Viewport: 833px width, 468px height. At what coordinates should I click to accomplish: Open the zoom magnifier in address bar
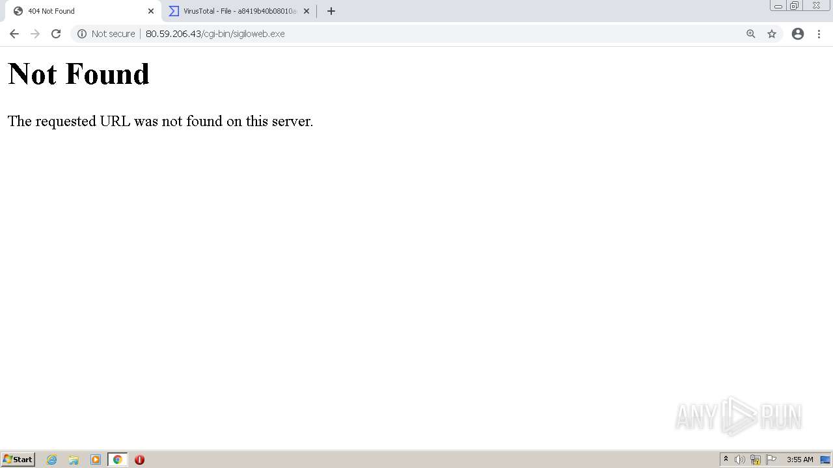[751, 34]
